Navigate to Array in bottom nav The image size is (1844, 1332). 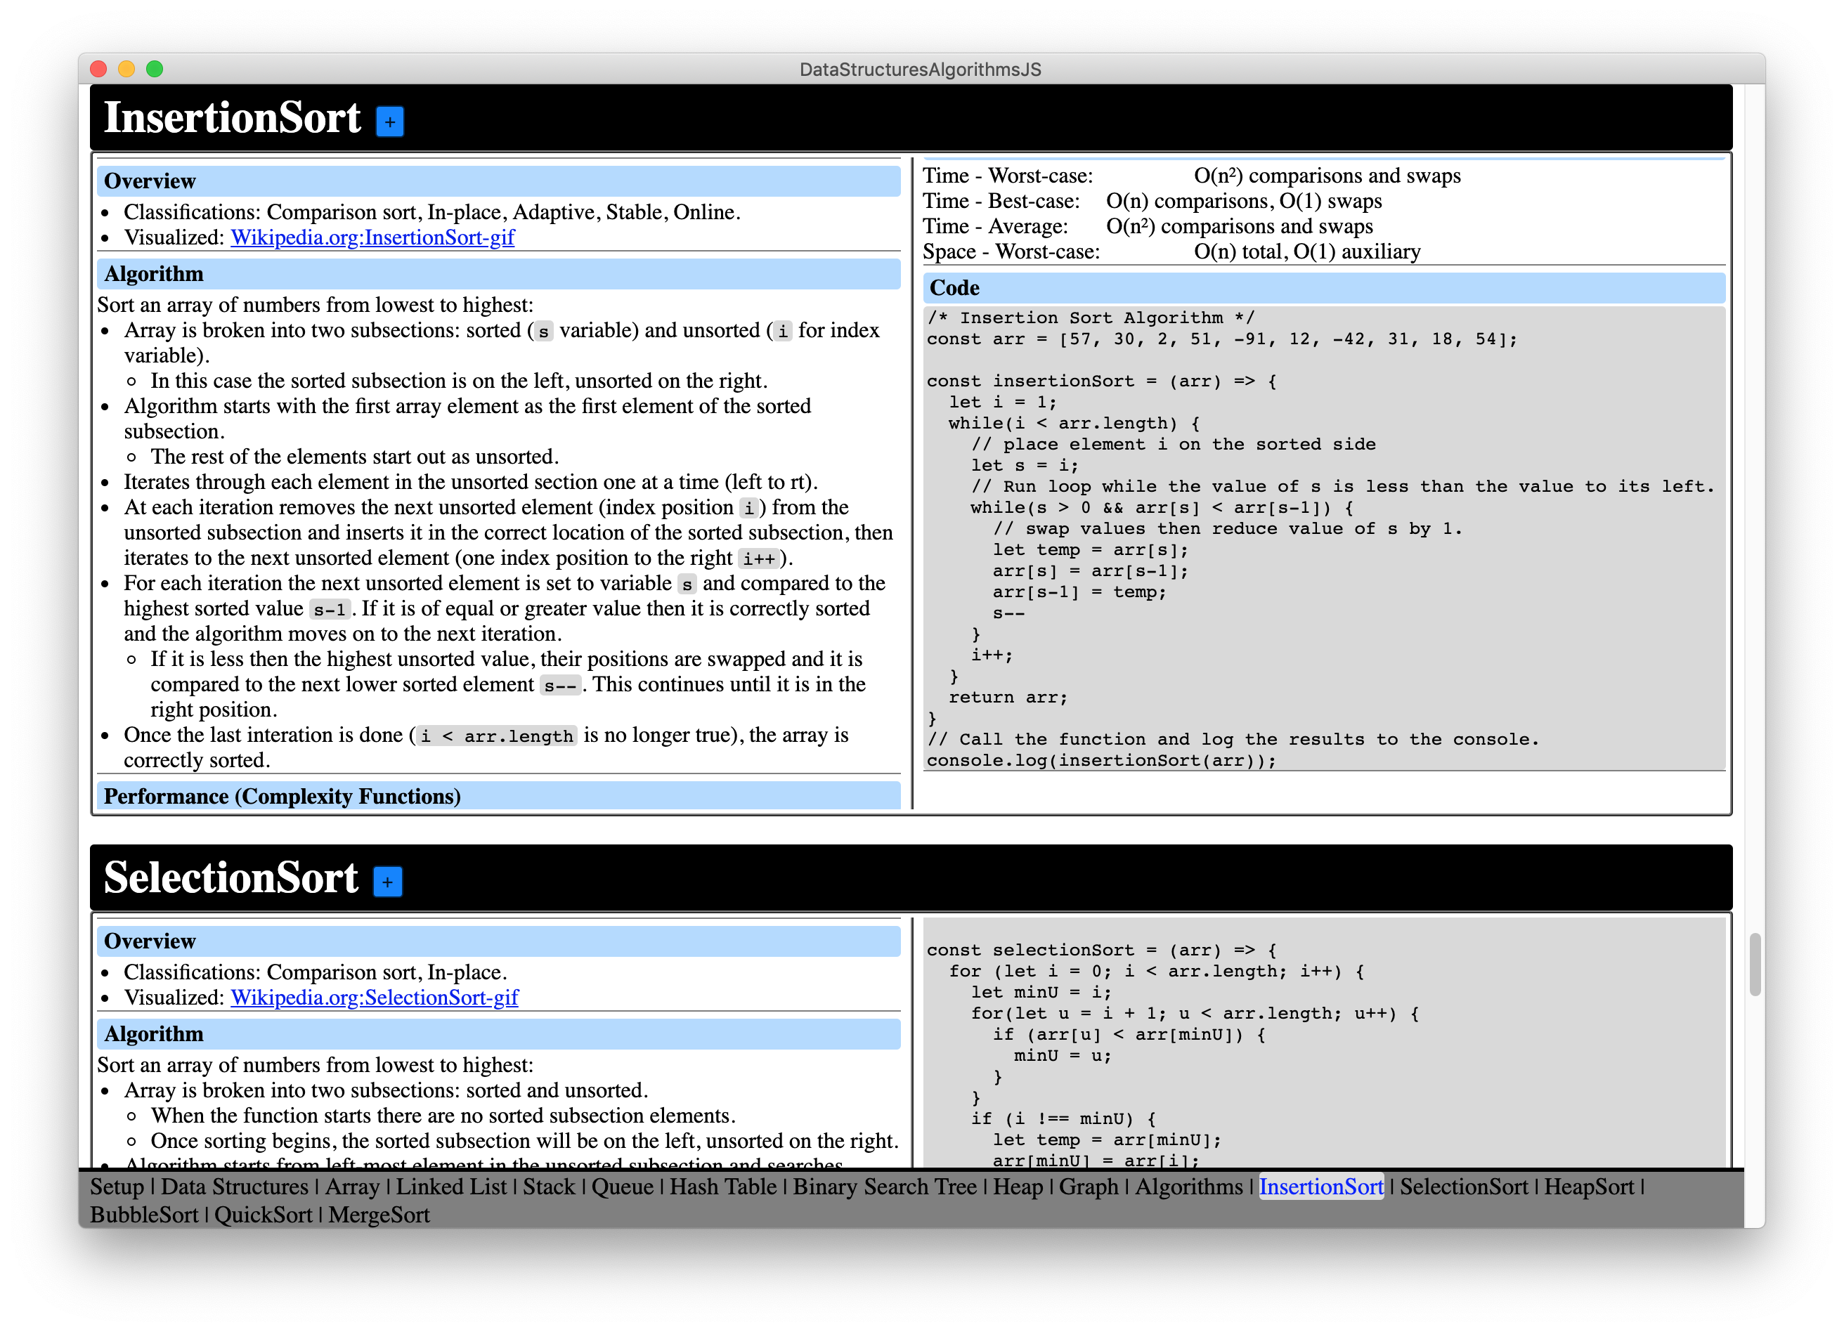coord(352,1187)
